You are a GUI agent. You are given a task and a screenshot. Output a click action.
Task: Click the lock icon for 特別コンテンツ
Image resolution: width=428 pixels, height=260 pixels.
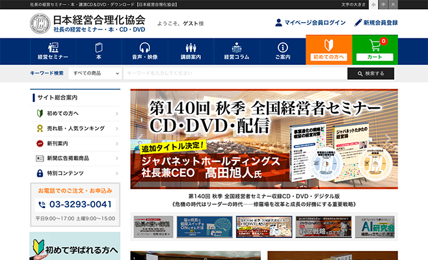pos(40,174)
